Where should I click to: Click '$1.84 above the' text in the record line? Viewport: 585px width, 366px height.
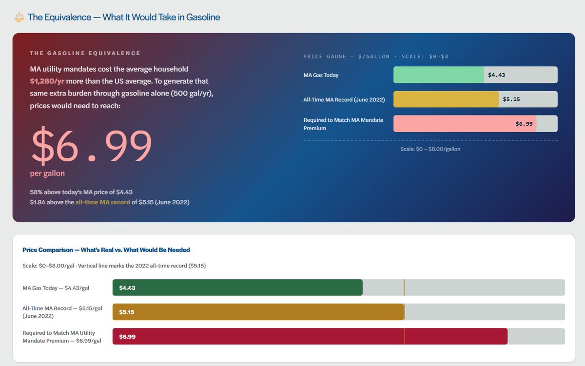click(52, 202)
